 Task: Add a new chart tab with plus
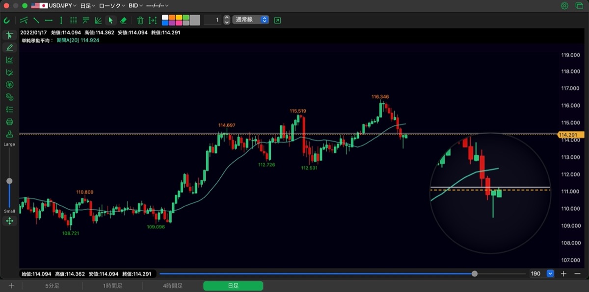(x=11, y=286)
